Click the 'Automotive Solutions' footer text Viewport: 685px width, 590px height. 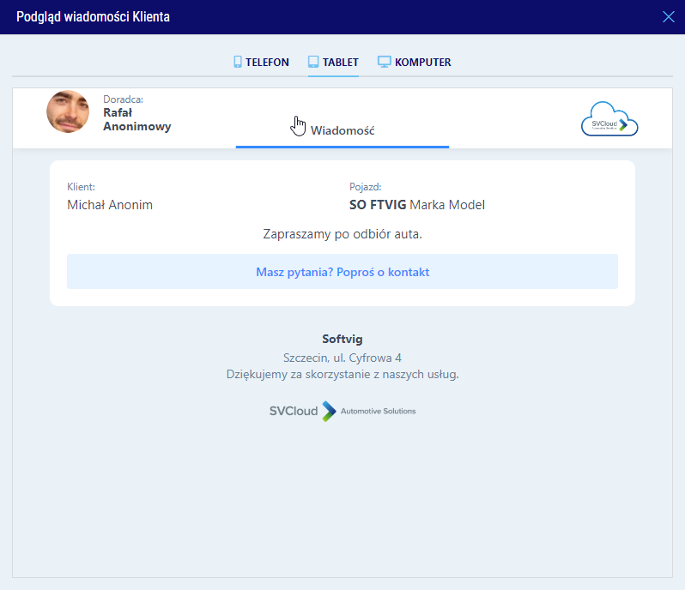378,412
